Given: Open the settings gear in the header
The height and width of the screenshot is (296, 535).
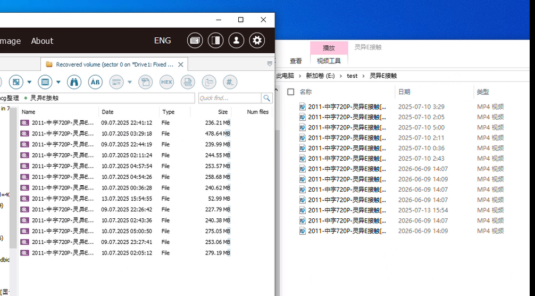Looking at the screenshot, I should tap(257, 40).
